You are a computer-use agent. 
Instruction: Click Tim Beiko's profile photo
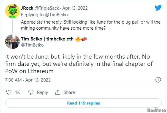[x=12, y=42]
